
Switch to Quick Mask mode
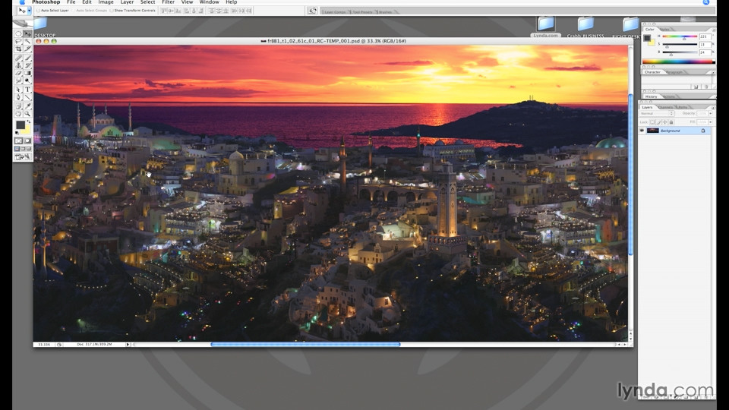pyautogui.click(x=27, y=140)
